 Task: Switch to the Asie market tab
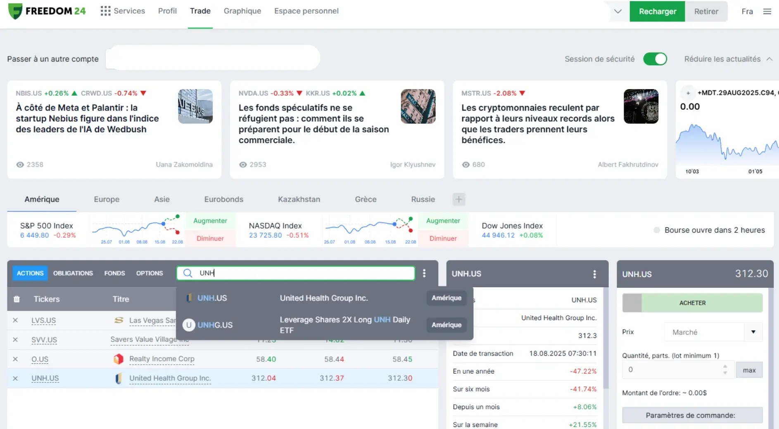coord(162,199)
